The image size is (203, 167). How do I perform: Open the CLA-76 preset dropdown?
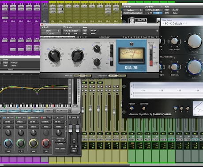pyautogui.click(x=71, y=31)
